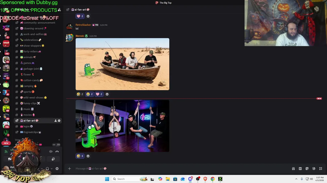Screen dimensions: 327x183
Task: Add a reaction to the desert boat image
Action: click(x=107, y=94)
